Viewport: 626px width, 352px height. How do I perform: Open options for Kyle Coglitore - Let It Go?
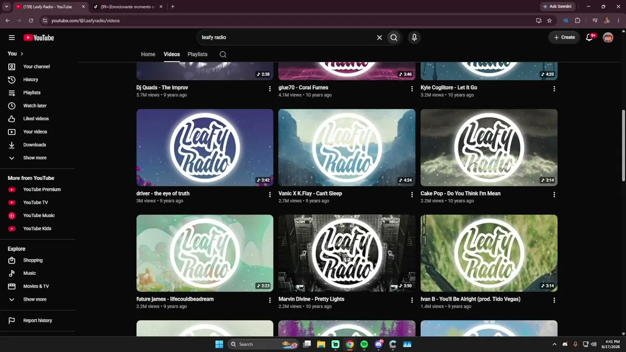(x=554, y=89)
